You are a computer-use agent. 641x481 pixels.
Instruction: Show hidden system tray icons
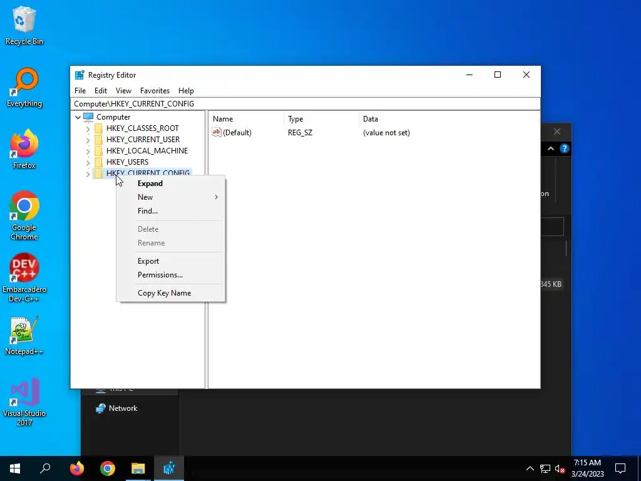coord(530,468)
